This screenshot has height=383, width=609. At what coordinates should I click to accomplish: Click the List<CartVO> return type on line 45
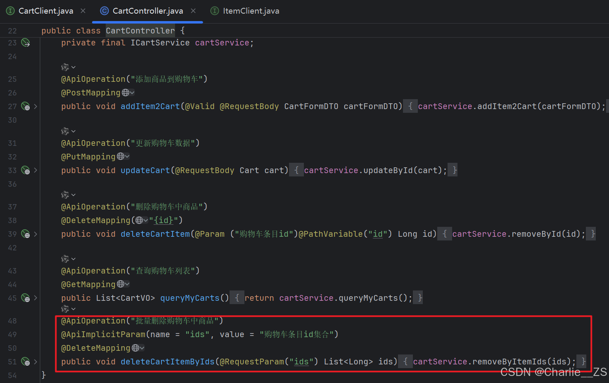point(126,298)
